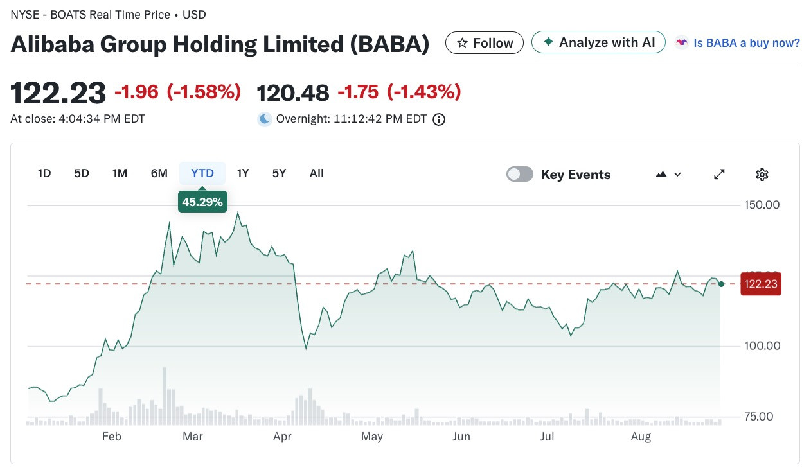811x470 pixels.
Task: Select the 1D time range
Action: tap(44, 173)
